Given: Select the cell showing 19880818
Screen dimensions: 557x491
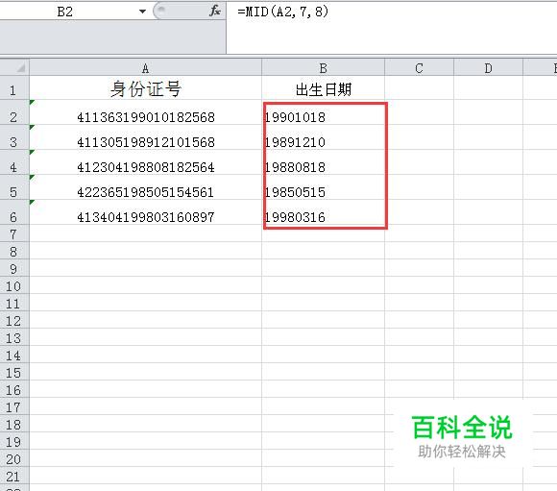Looking at the screenshot, I should click(x=323, y=162).
